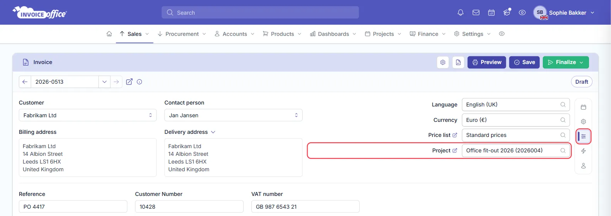Screen dimensions: 611x216
Task: Open invoice in new window icon
Action: point(130,82)
